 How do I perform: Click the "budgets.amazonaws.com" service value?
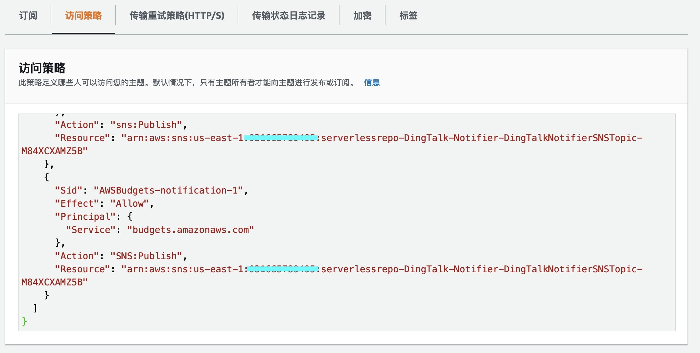(x=190, y=230)
